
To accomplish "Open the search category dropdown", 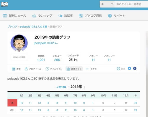I will 107,4.
